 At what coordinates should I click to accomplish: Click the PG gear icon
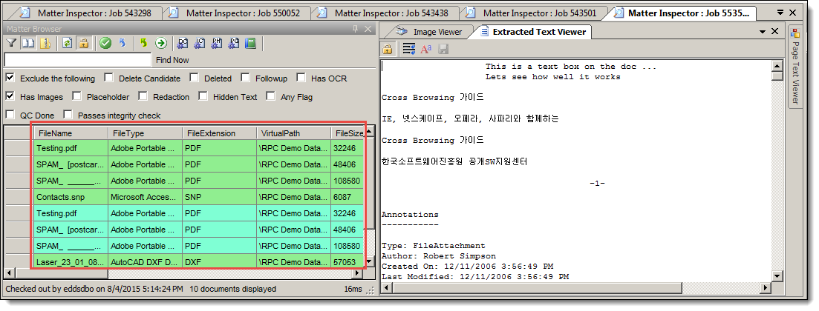tap(234, 44)
